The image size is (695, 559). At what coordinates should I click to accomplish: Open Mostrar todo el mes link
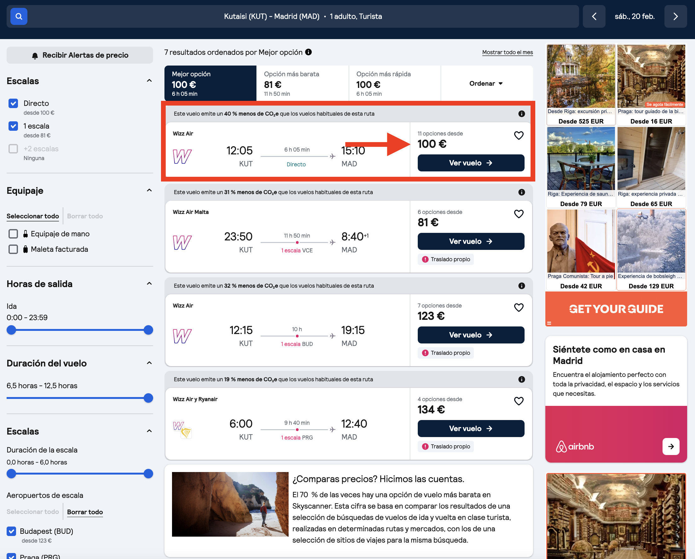coord(508,52)
